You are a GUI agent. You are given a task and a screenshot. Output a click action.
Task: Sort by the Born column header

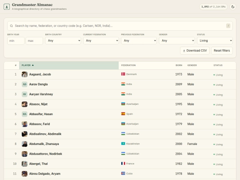[x=179, y=65]
